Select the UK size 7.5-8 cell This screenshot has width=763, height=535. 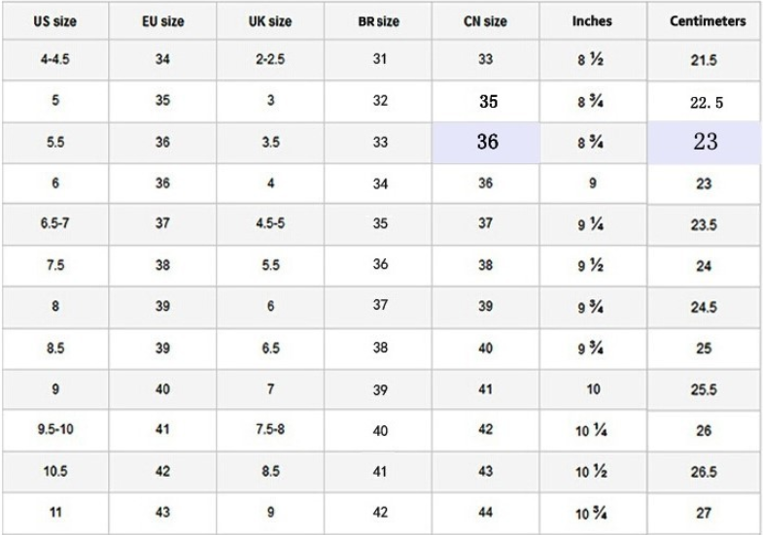click(x=270, y=430)
